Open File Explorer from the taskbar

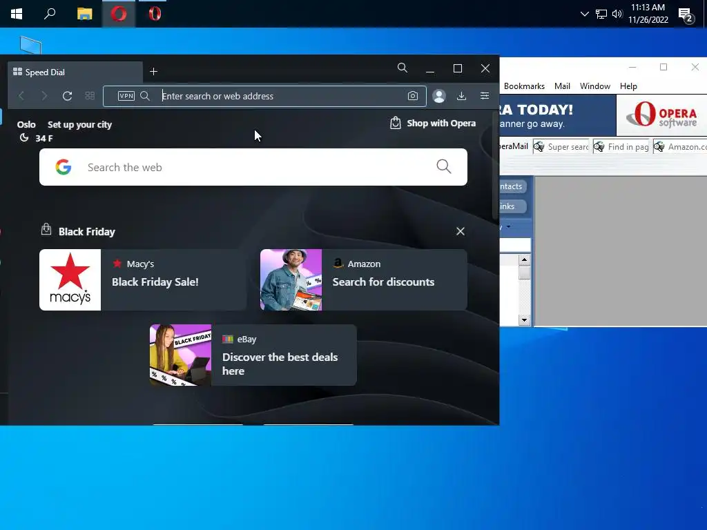84,14
